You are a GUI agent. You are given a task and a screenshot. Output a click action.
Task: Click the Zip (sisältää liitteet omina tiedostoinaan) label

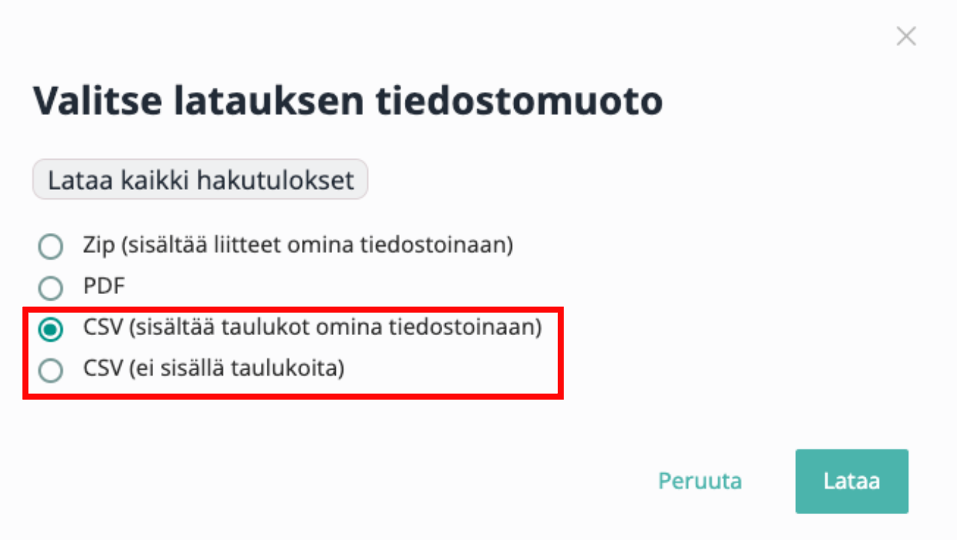click(298, 245)
